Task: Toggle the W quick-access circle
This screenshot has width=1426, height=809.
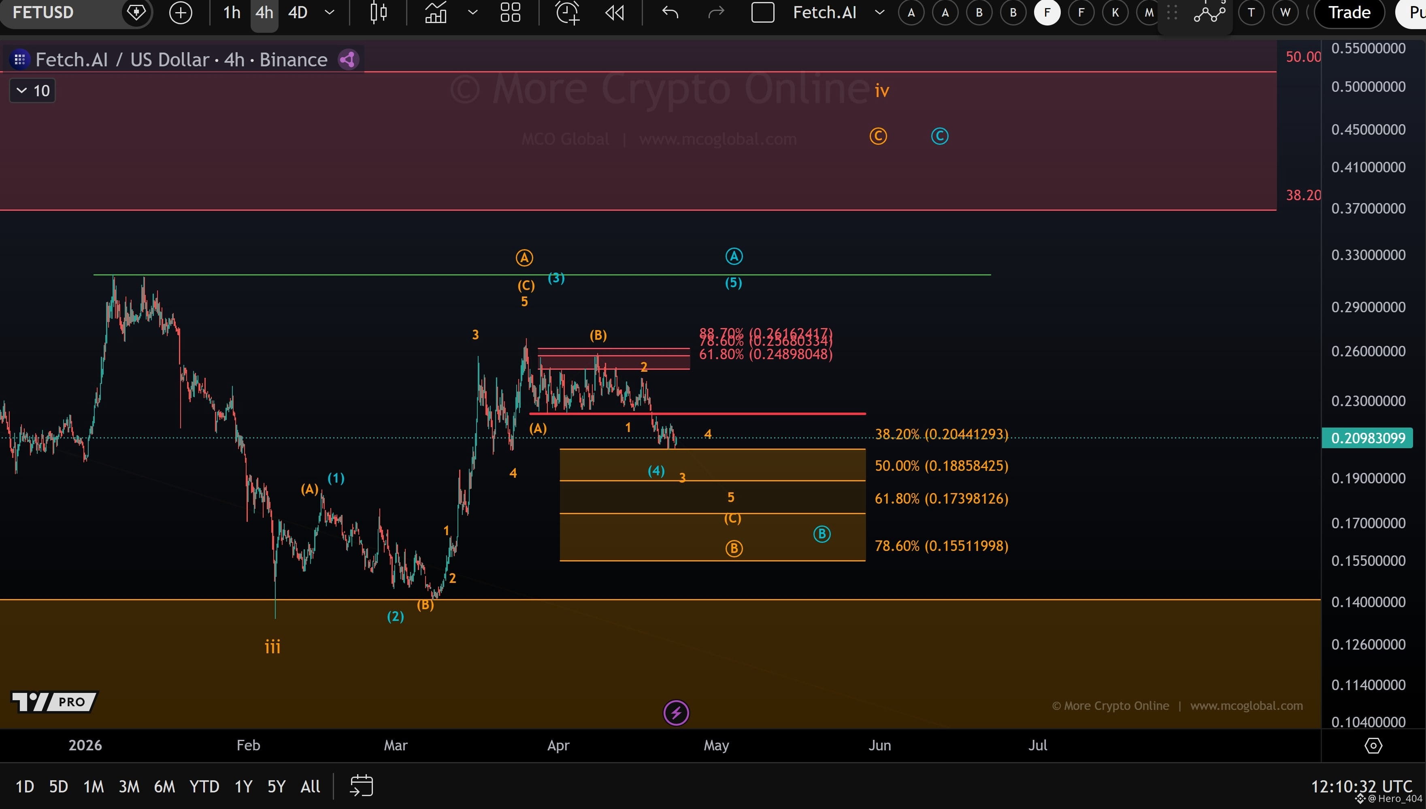Action: (1285, 12)
